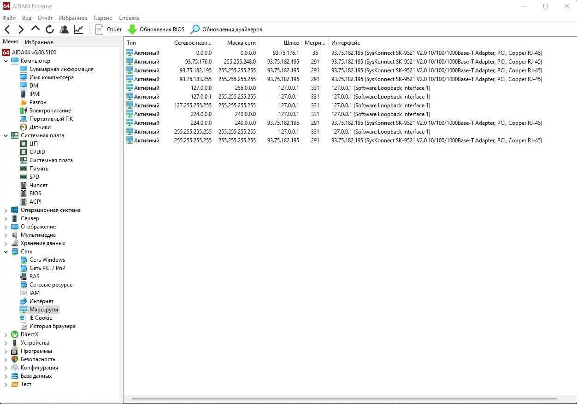Open the Избранное menu in menu bar
577x404 pixels.
coord(73,18)
